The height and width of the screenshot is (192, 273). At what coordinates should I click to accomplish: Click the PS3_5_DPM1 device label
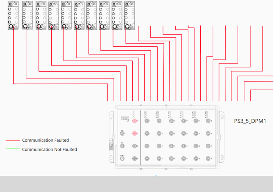coord(250,121)
